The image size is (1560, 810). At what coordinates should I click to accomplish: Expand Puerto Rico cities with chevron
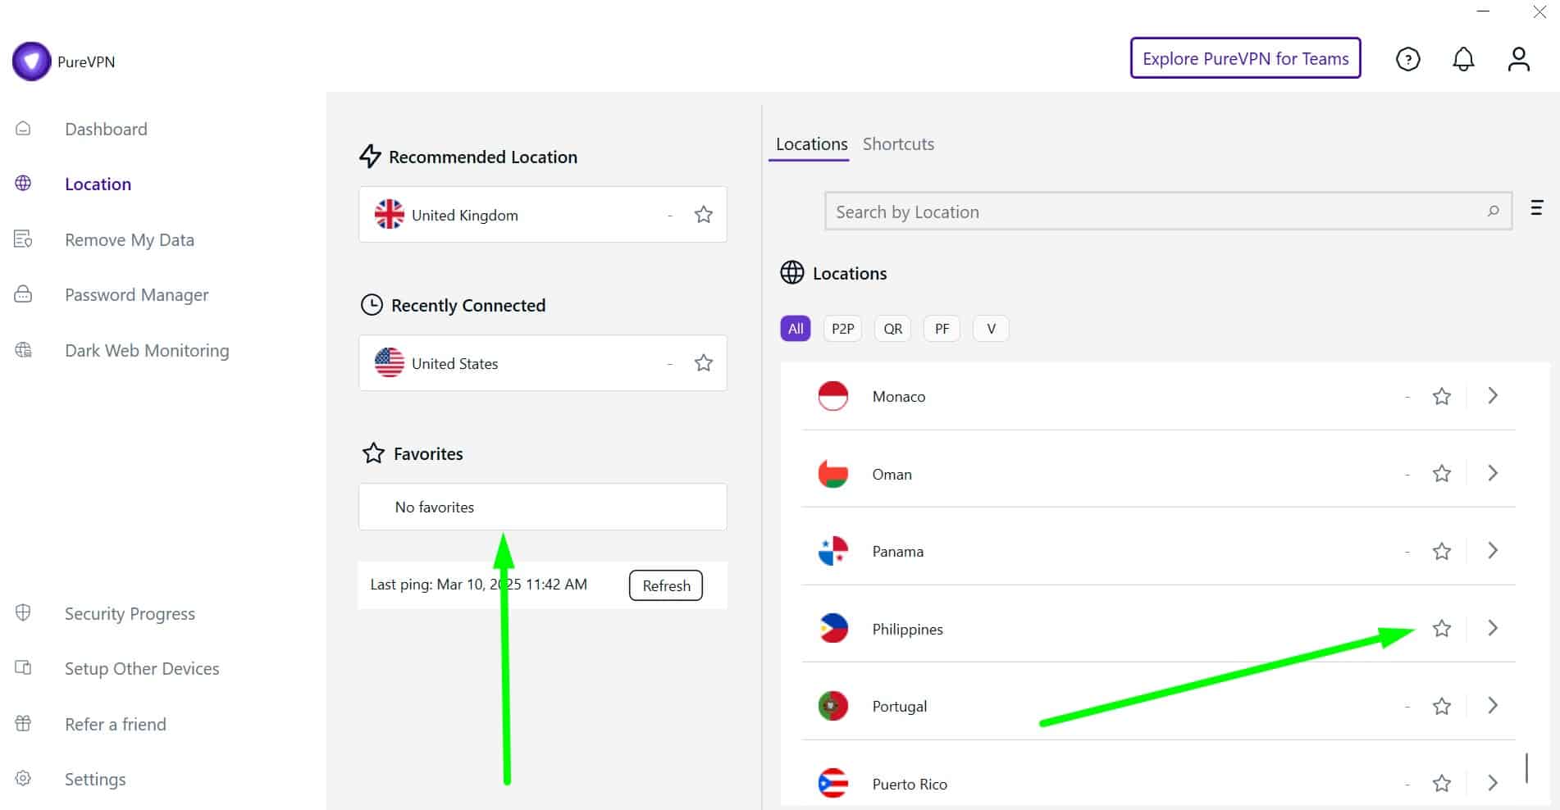tap(1493, 783)
